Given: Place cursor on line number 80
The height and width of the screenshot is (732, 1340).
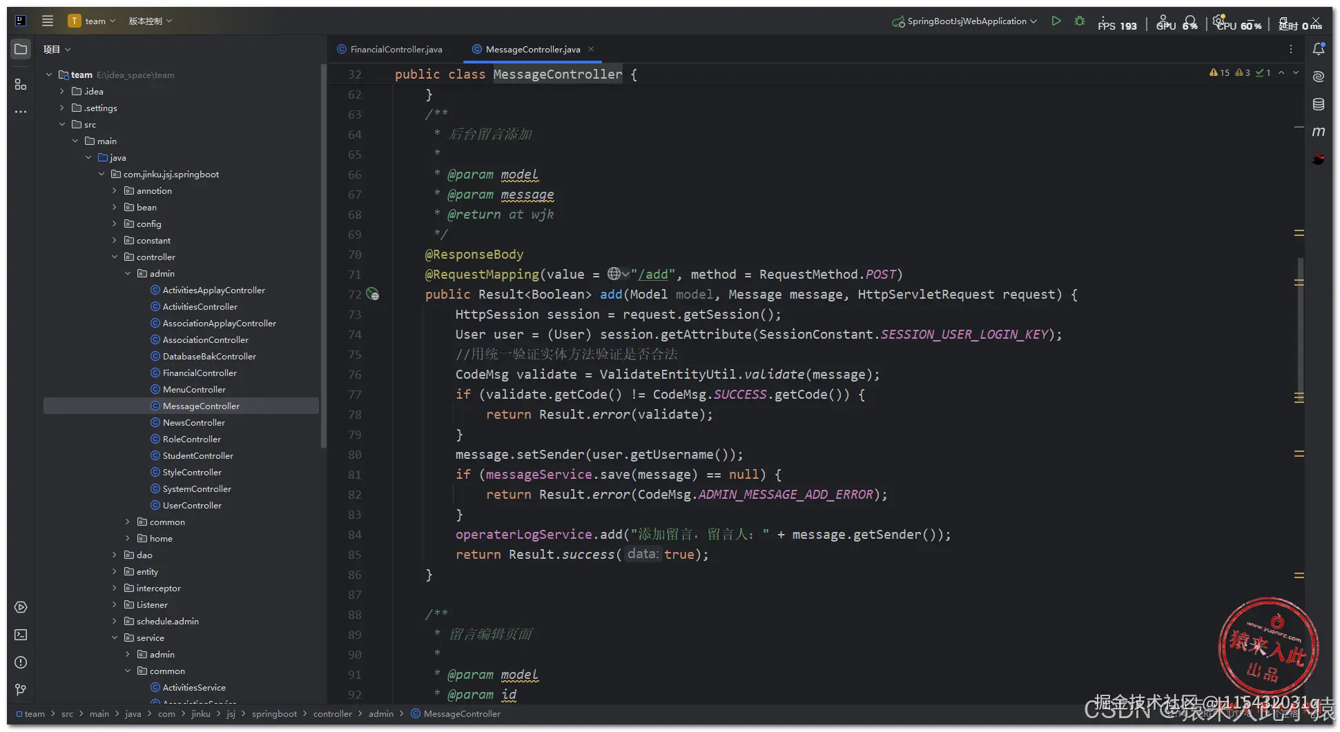Looking at the screenshot, I should (x=355, y=455).
